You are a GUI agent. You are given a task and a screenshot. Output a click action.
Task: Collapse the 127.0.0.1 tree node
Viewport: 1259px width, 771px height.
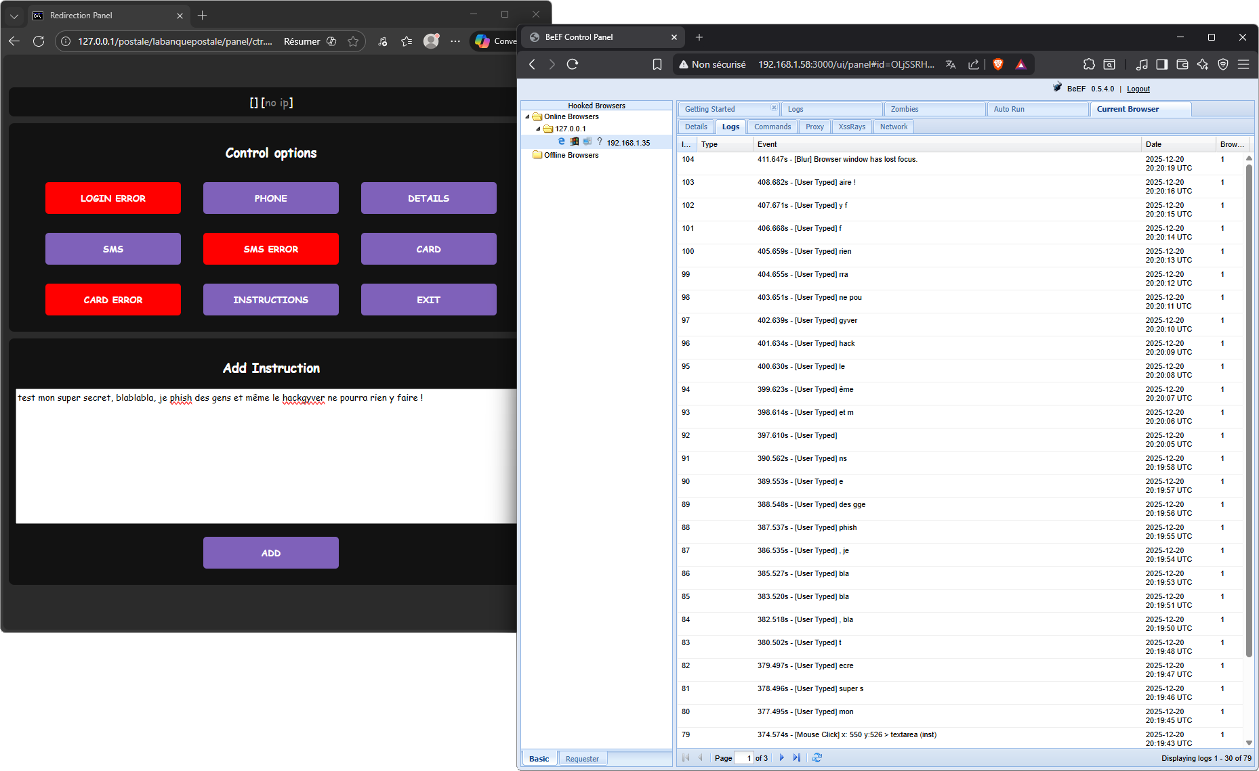538,129
